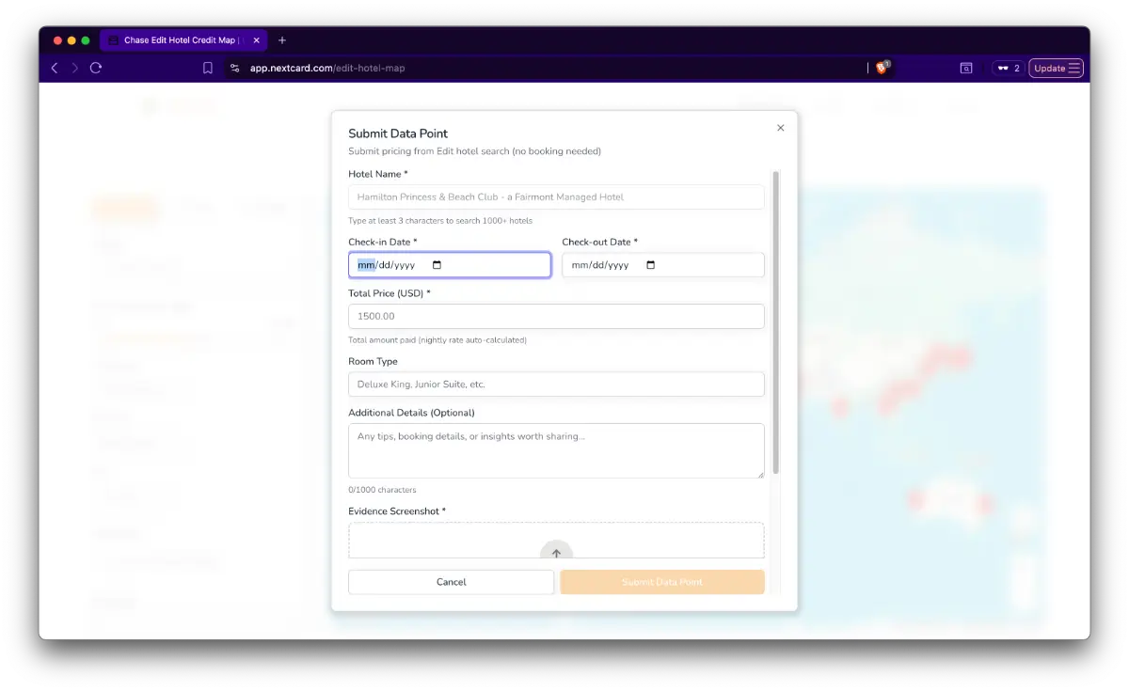
Task: Toggle the private window glasses indicator
Action: (1008, 68)
